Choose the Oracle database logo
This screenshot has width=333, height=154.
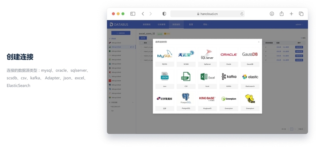tap(229, 54)
